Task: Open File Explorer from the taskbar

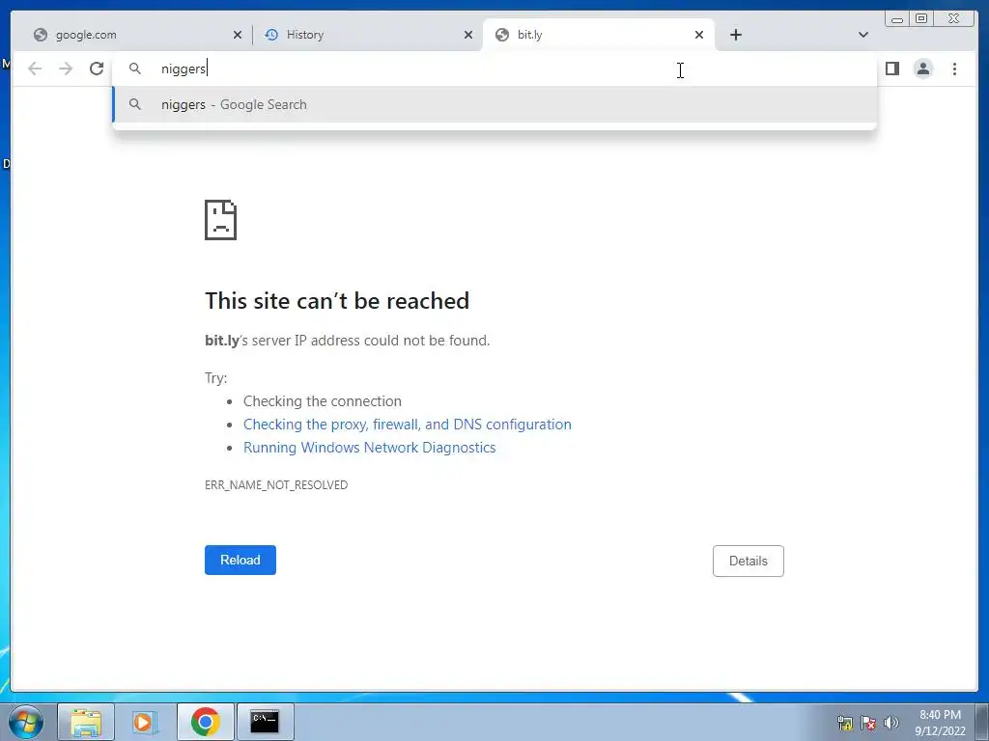Action: pyautogui.click(x=86, y=722)
